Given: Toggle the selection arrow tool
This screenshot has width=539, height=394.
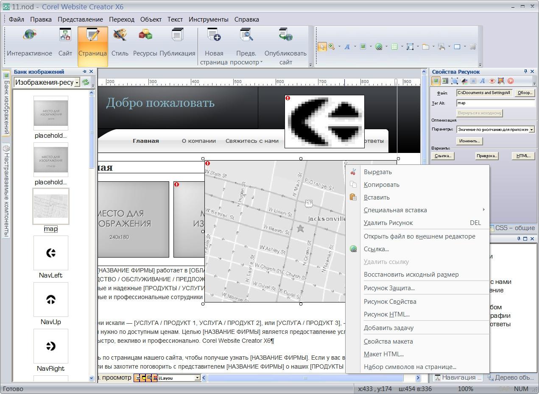Looking at the screenshot, I should pos(322,47).
